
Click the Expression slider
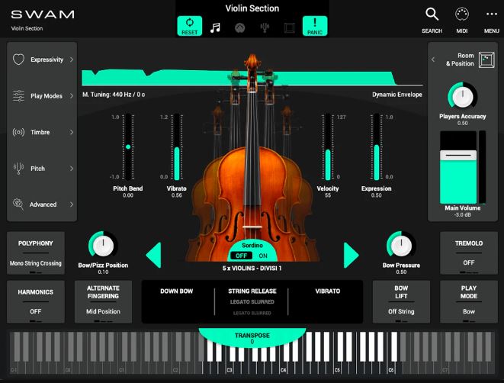point(377,146)
